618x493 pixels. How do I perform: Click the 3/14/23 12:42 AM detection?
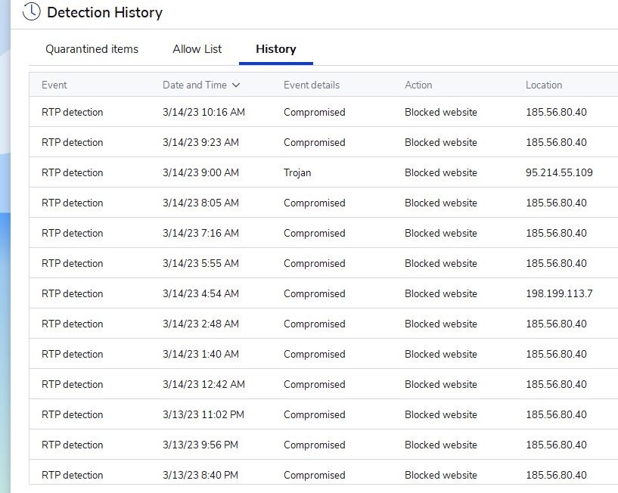tap(203, 384)
